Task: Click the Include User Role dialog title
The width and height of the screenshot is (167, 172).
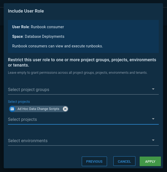Action: (26, 11)
